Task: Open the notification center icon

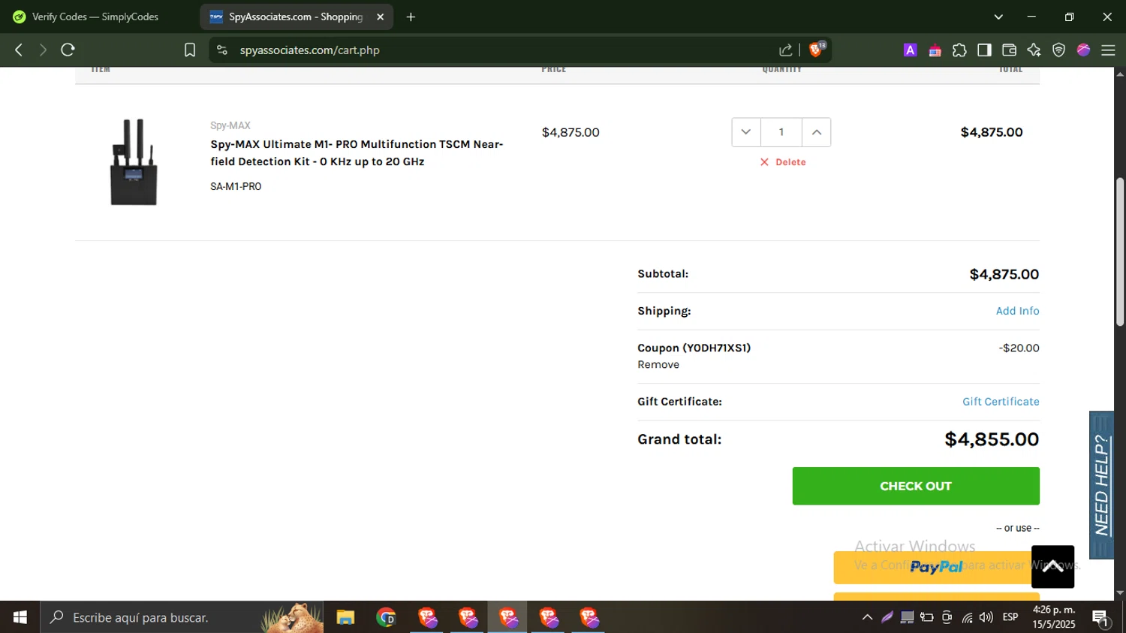Action: [x=1101, y=618]
